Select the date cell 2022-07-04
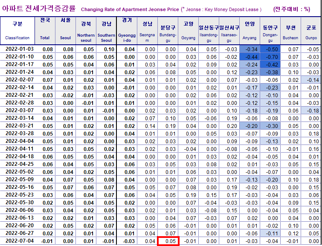Screen dimensions: 322x246 click(17, 241)
